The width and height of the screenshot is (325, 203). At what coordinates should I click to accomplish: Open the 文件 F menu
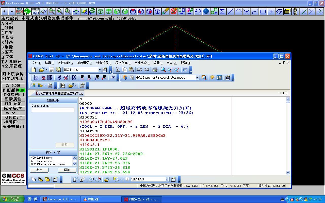click(36, 63)
